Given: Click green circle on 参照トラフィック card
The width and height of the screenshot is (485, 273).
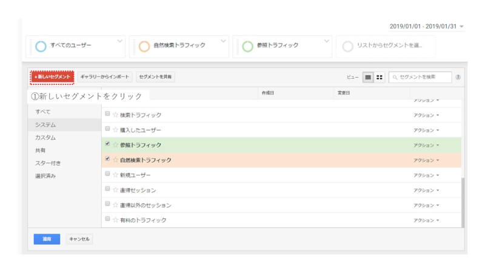Looking at the screenshot, I should pos(247,47).
